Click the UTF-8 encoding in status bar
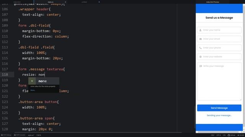The height and width of the screenshot is (137, 245). [x=219, y=135]
